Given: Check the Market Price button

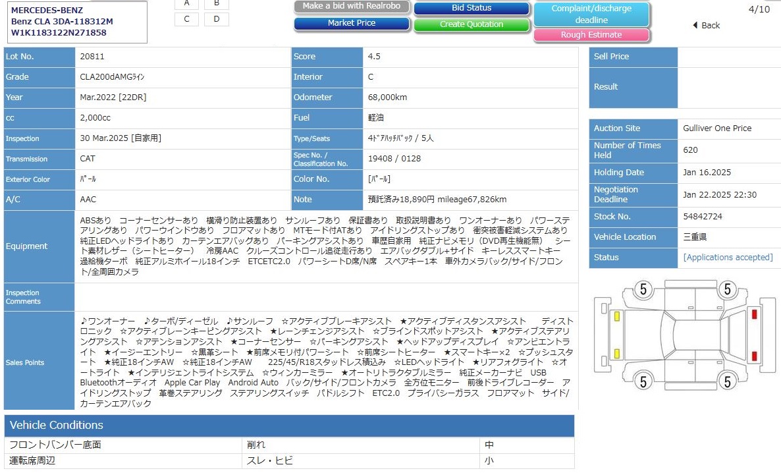Looking at the screenshot, I should pyautogui.click(x=352, y=23).
